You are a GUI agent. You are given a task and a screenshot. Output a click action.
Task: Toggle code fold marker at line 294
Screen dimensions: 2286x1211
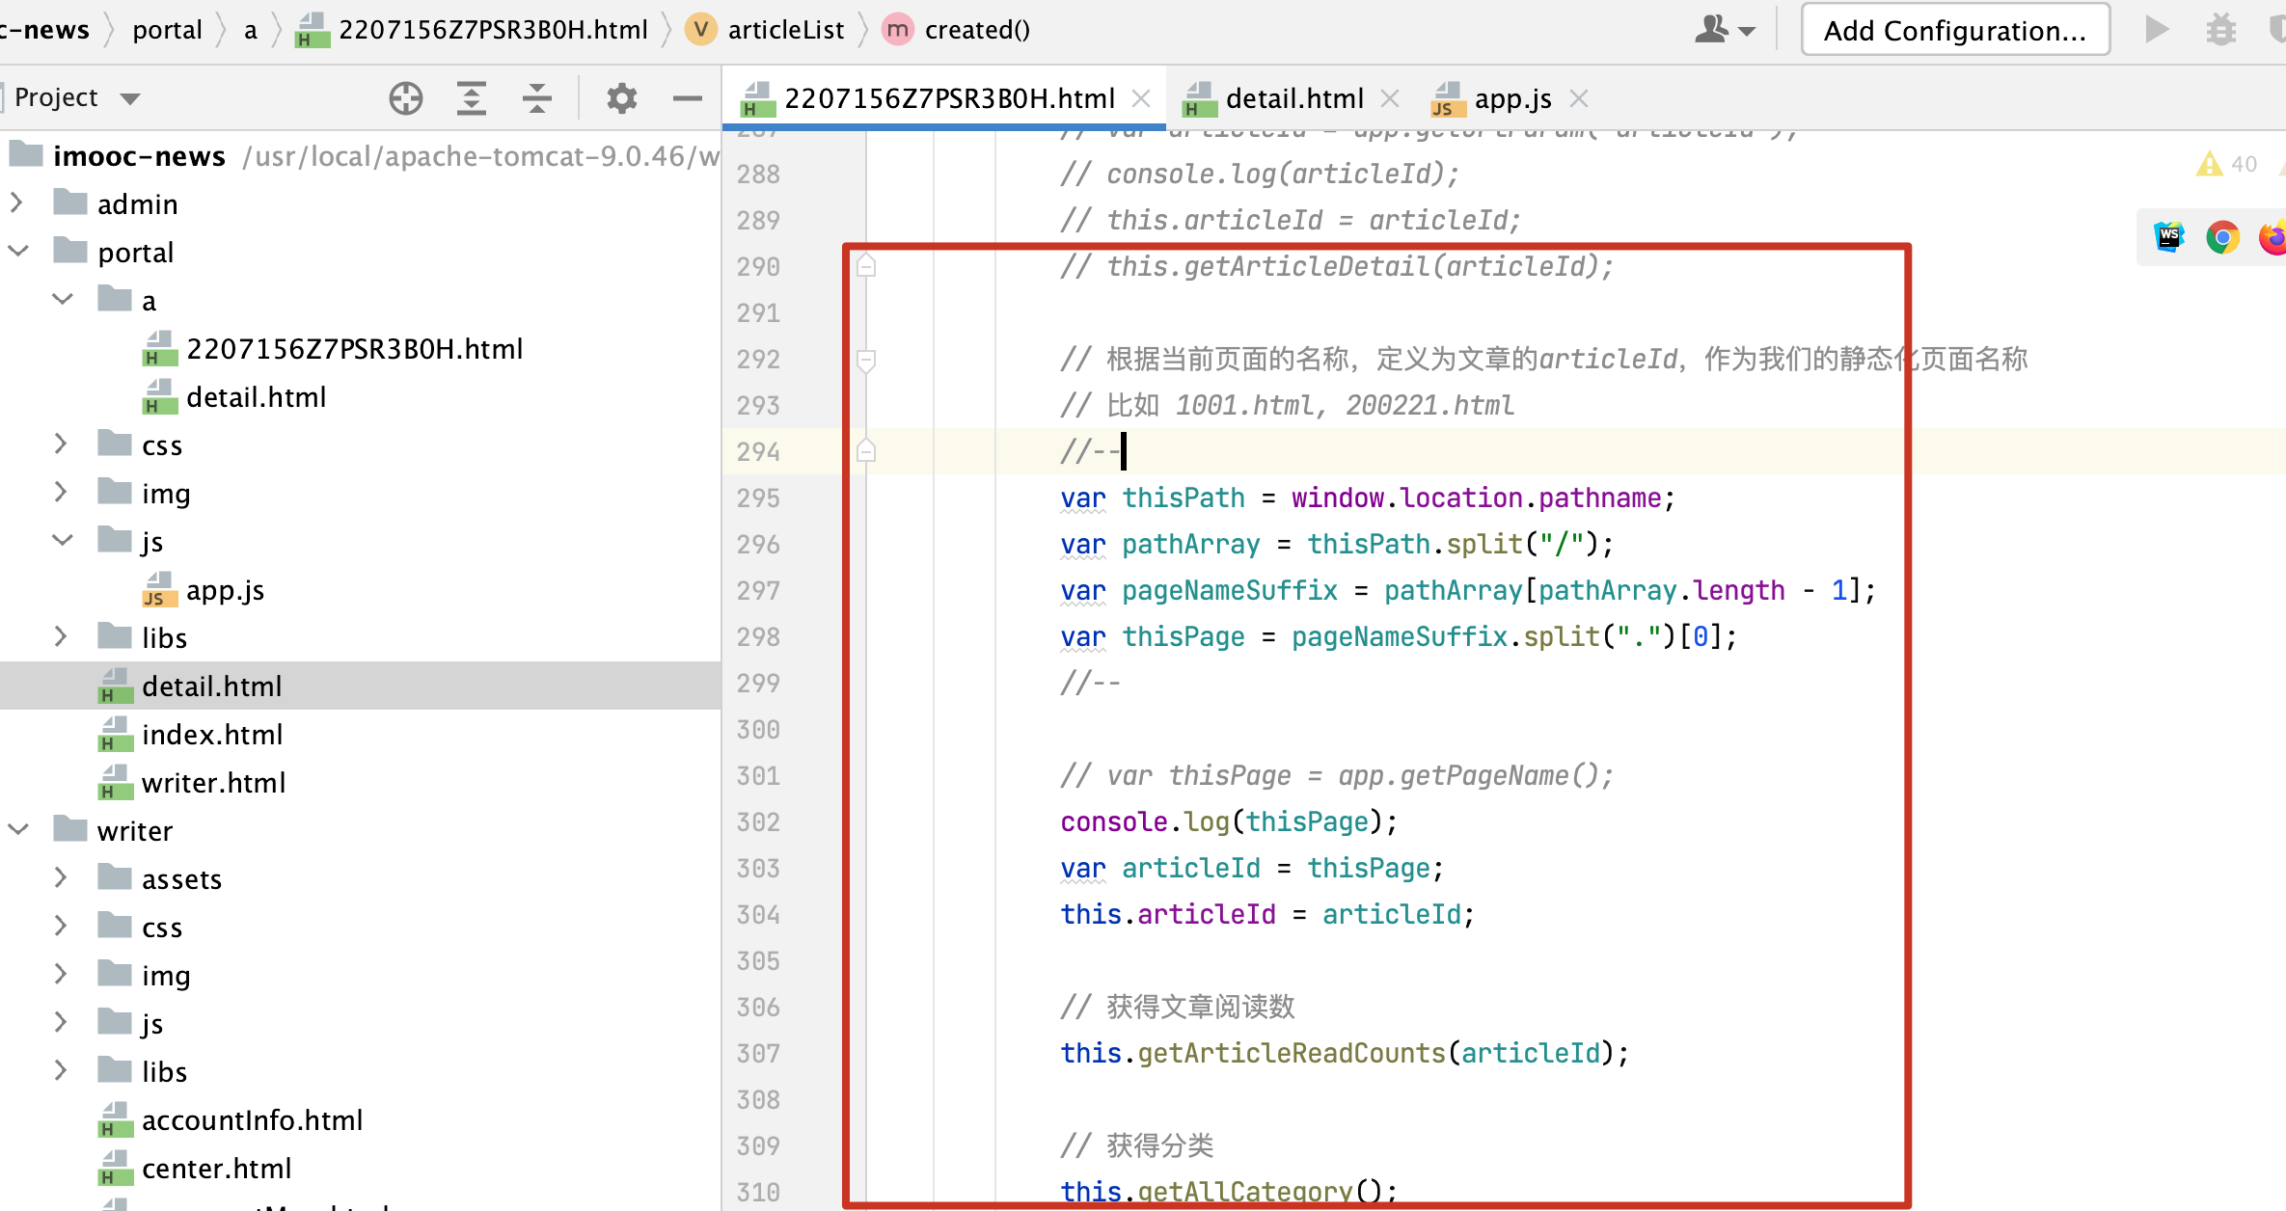[x=866, y=451]
